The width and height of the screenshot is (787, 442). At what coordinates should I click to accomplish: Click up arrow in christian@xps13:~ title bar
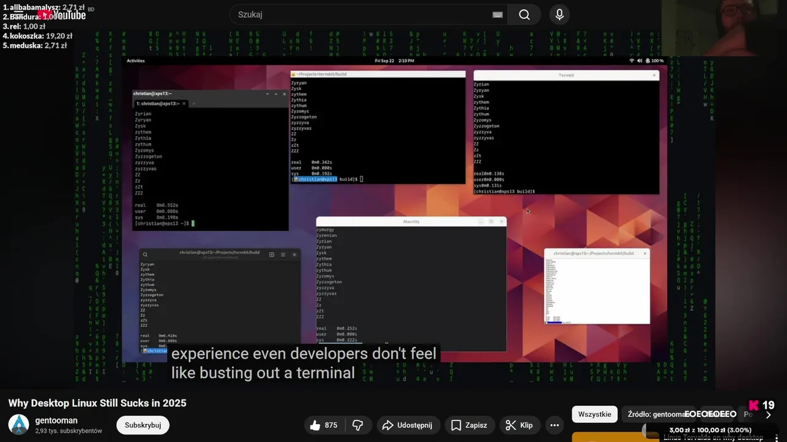click(x=276, y=94)
